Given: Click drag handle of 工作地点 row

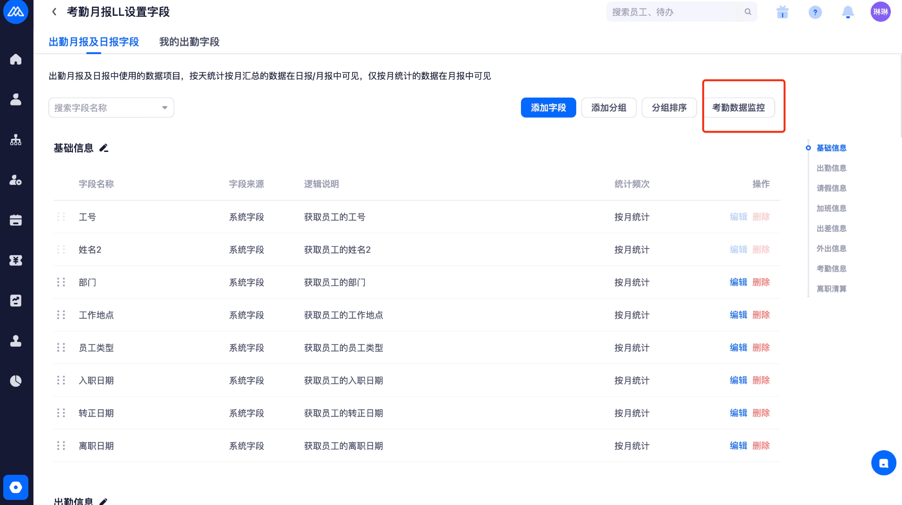Looking at the screenshot, I should point(61,315).
